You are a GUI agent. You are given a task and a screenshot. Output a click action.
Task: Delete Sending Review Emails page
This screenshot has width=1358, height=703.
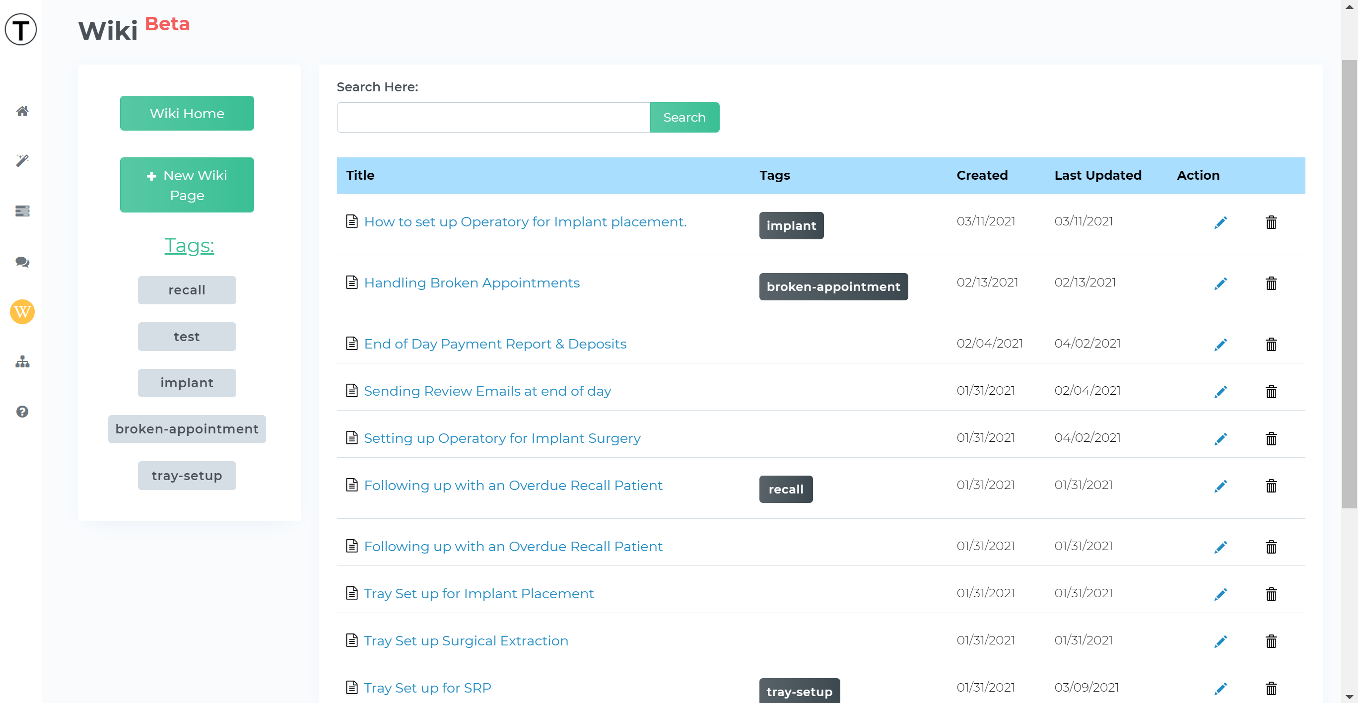1271,392
